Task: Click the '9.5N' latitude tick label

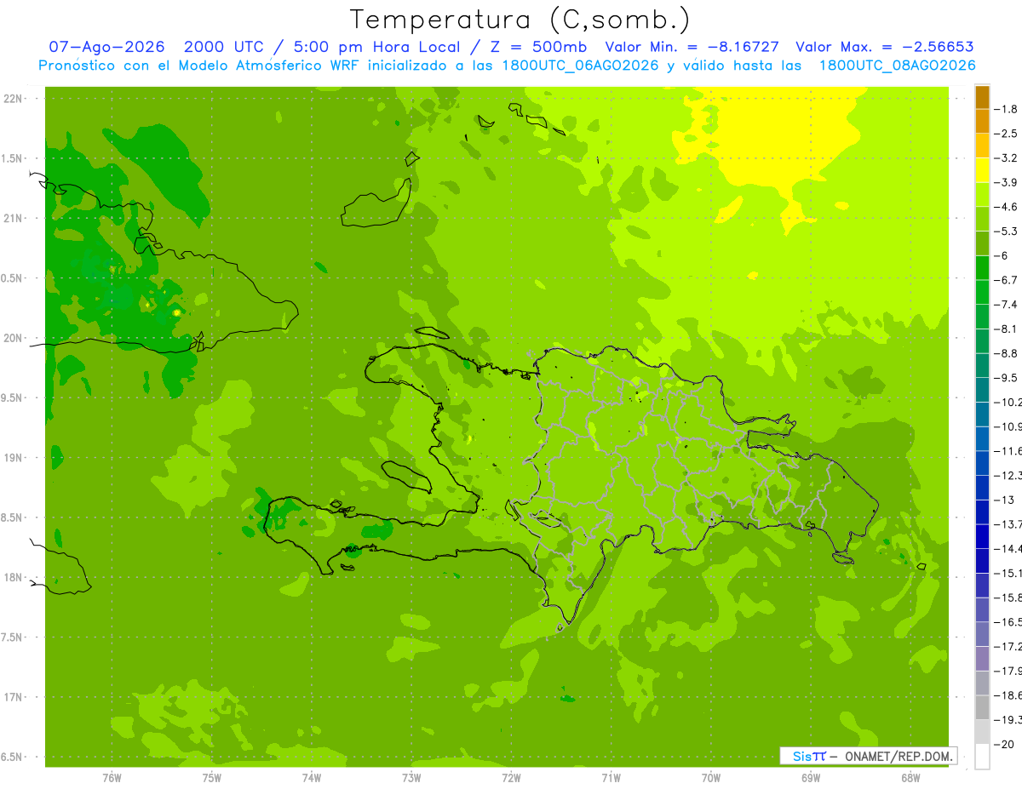Action: coord(11,397)
